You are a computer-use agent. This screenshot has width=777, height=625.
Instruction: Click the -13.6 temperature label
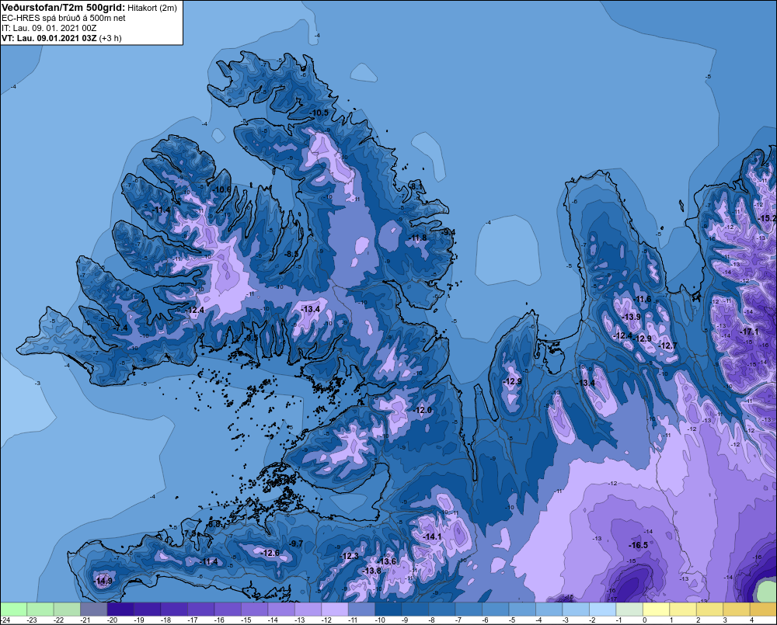click(x=387, y=561)
